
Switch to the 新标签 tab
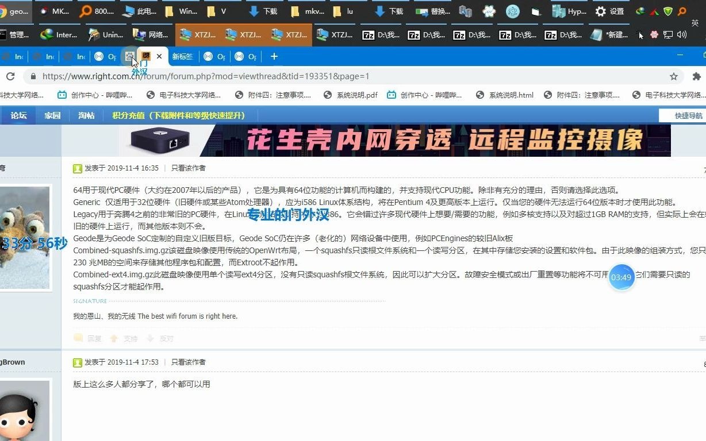[x=182, y=56]
